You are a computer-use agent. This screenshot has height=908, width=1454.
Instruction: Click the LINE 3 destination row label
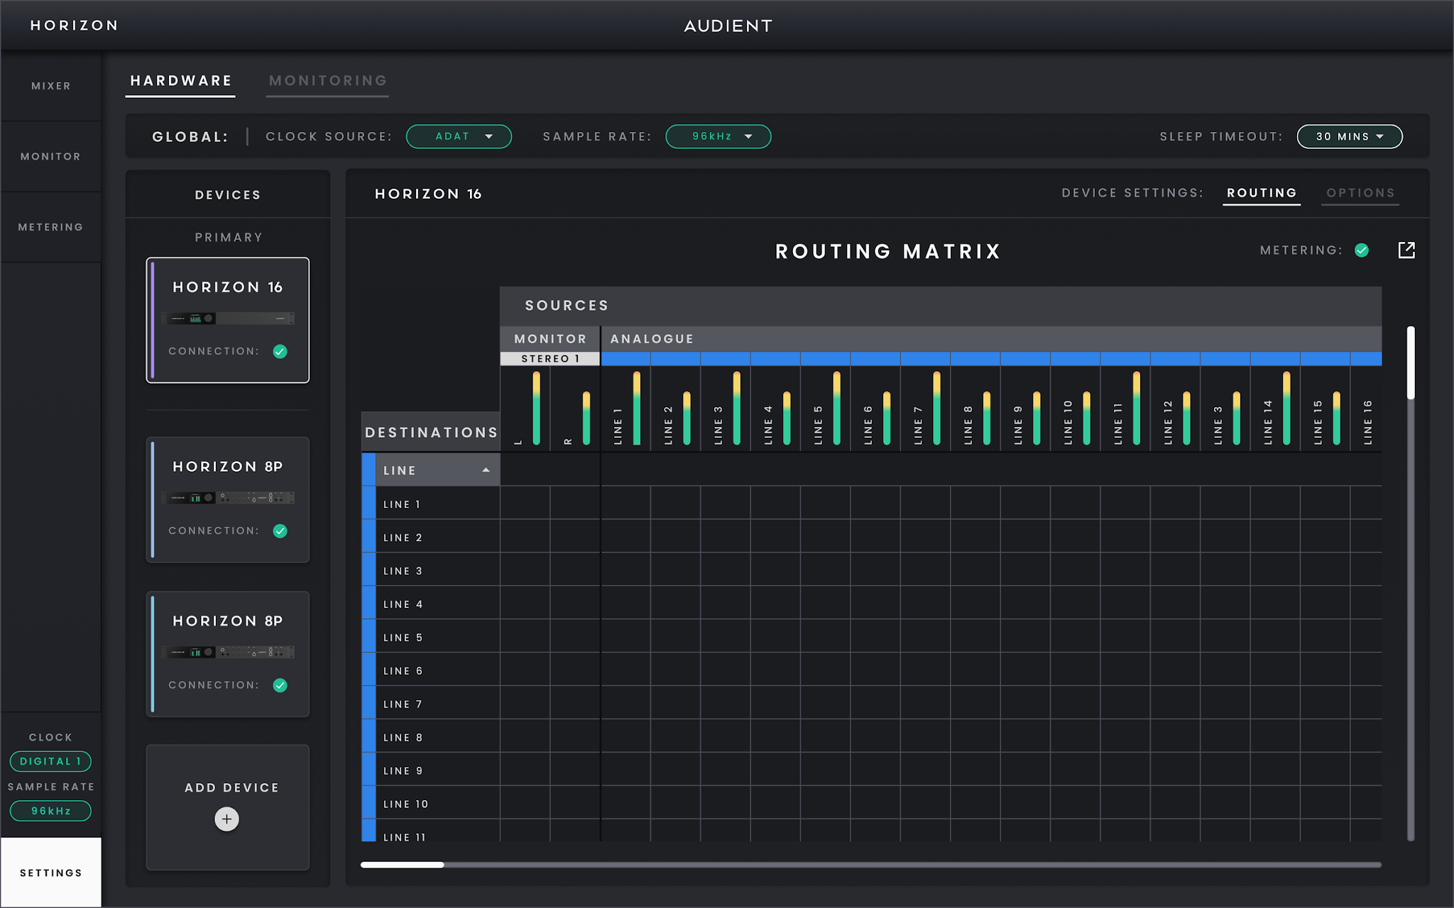click(x=403, y=571)
